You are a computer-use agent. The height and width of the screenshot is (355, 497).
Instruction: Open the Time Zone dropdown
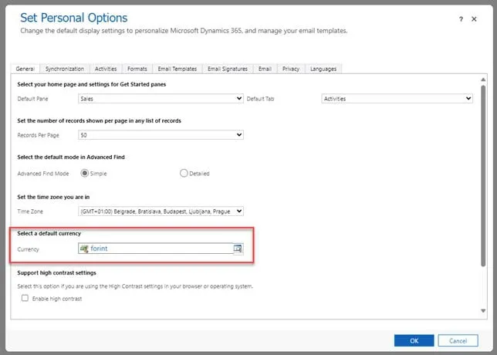[x=161, y=211]
